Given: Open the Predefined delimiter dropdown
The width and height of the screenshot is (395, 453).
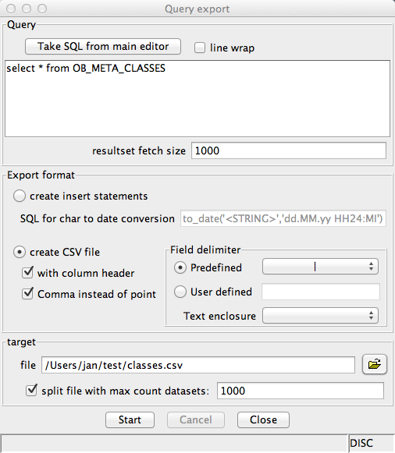Looking at the screenshot, I should [320, 267].
